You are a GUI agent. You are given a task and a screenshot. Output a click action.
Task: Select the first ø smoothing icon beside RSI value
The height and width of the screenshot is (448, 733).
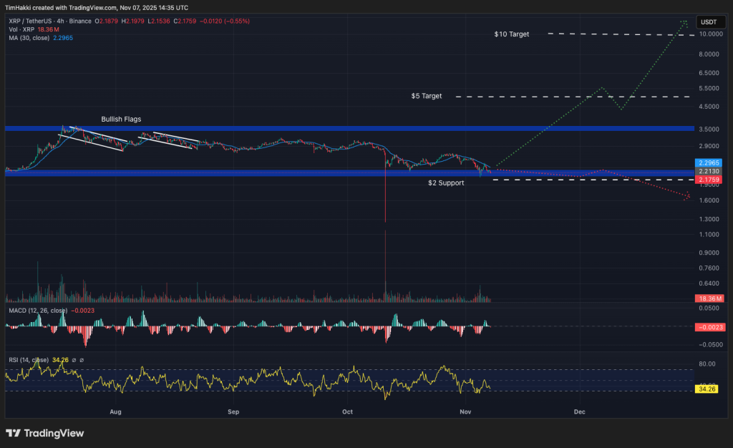point(73,359)
